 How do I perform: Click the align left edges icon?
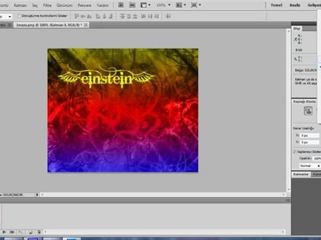(98, 16)
